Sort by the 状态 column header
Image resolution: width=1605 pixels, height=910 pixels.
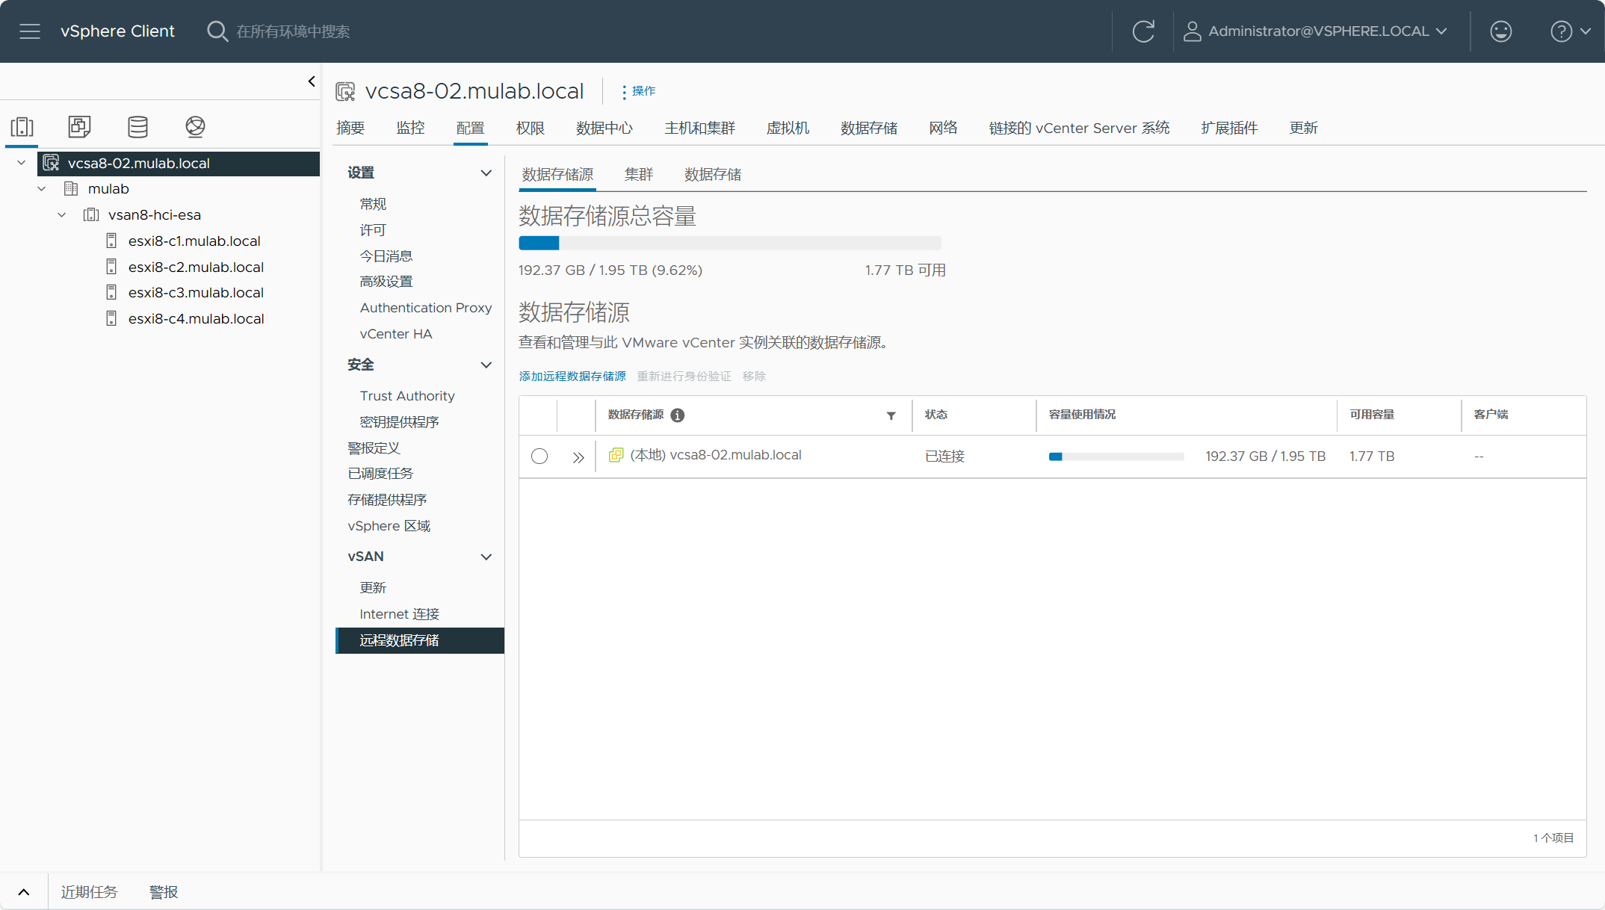[x=936, y=415]
